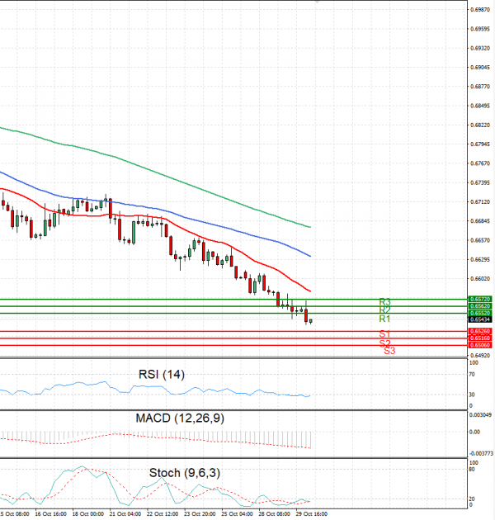
Task: Select the green 0.65620 price tag
Action: [479, 306]
